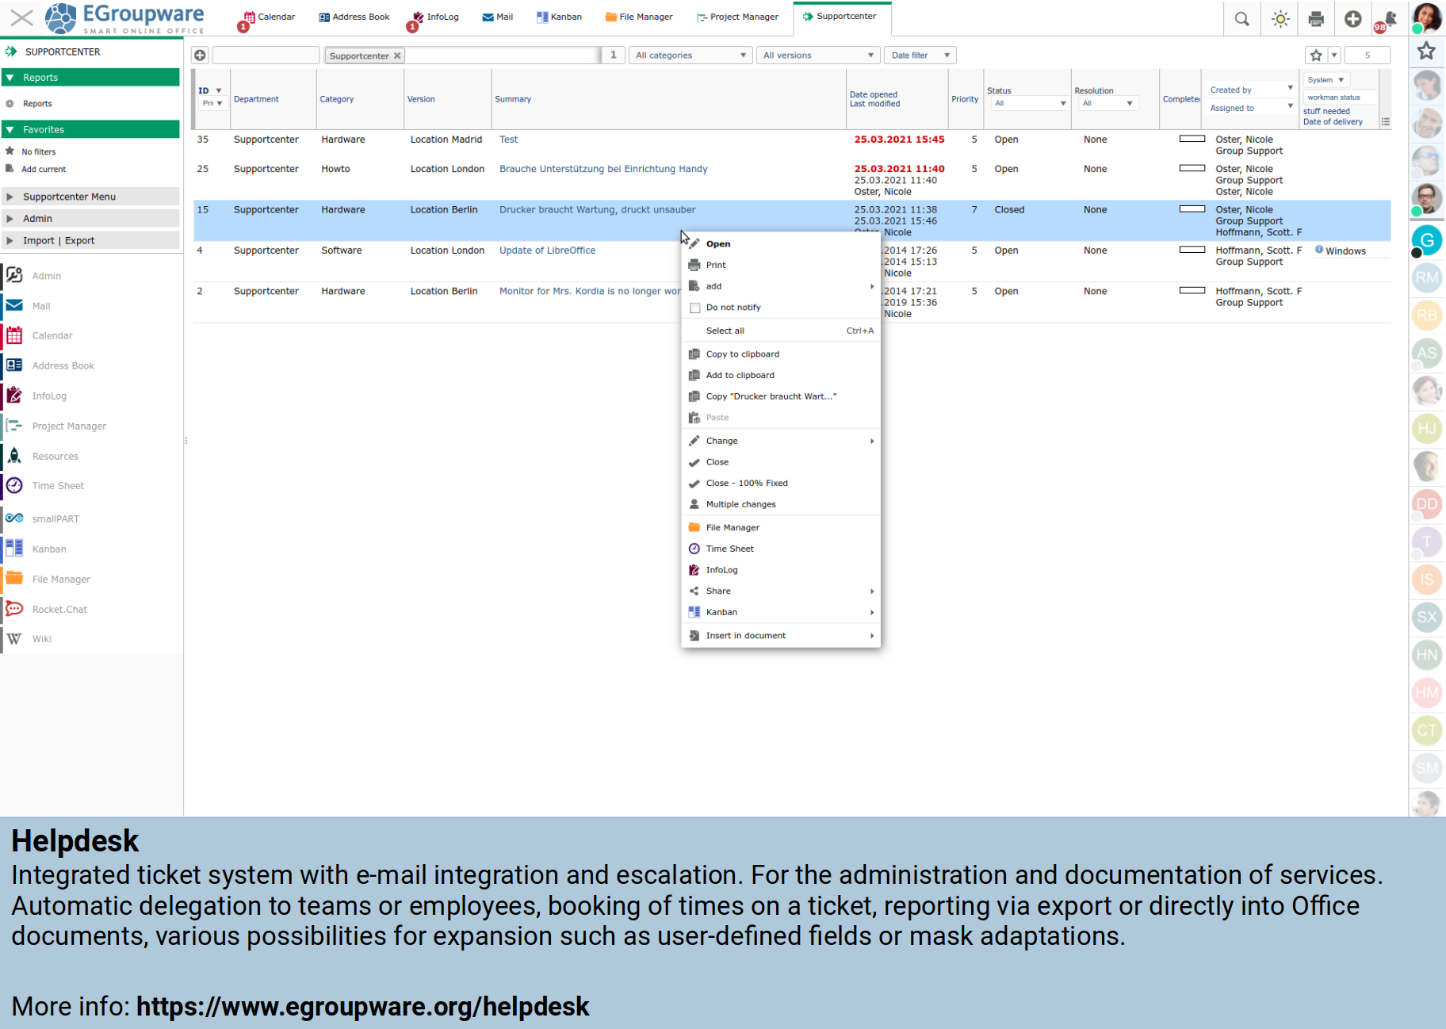
Task: Click the completed progress bar of ticket 35
Action: coord(1192,139)
